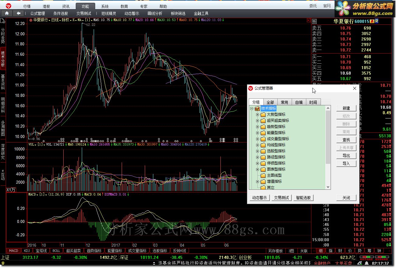
Task: Expand the 能量型指标 tree node
Action: [x=257, y=133]
